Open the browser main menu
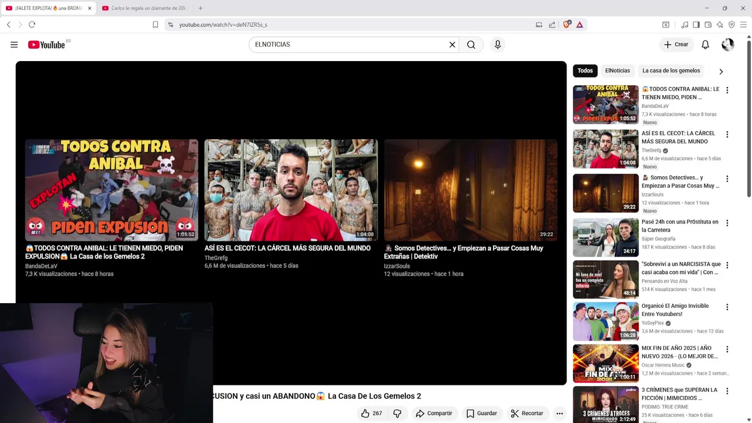 (x=743, y=25)
